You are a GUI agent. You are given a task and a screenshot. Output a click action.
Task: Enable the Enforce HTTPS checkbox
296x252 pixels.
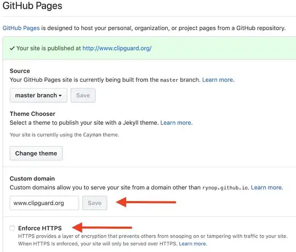pos(12,228)
